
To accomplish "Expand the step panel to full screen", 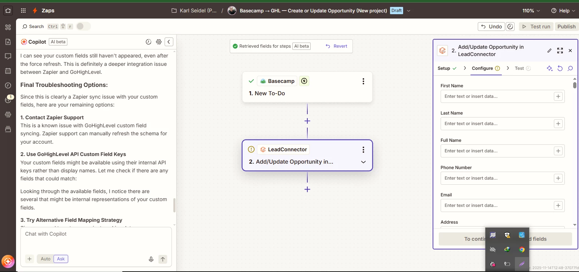I will pyautogui.click(x=560, y=51).
